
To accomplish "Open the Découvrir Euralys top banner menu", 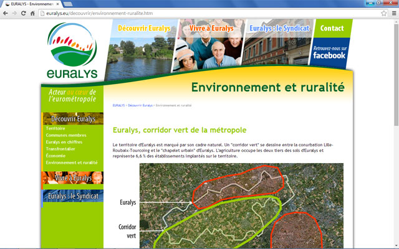I will (x=144, y=28).
